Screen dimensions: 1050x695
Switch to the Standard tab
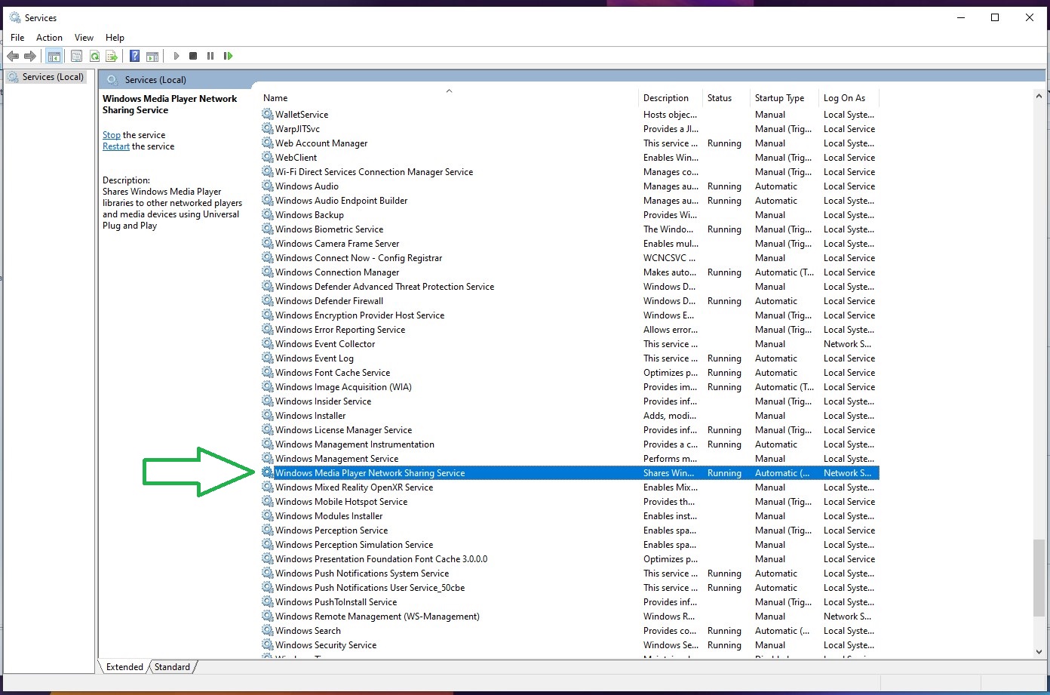[x=172, y=666]
